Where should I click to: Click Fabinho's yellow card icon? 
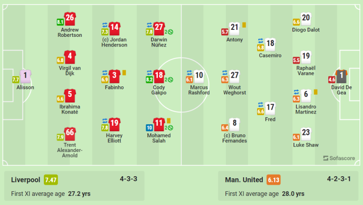pos(125,73)
